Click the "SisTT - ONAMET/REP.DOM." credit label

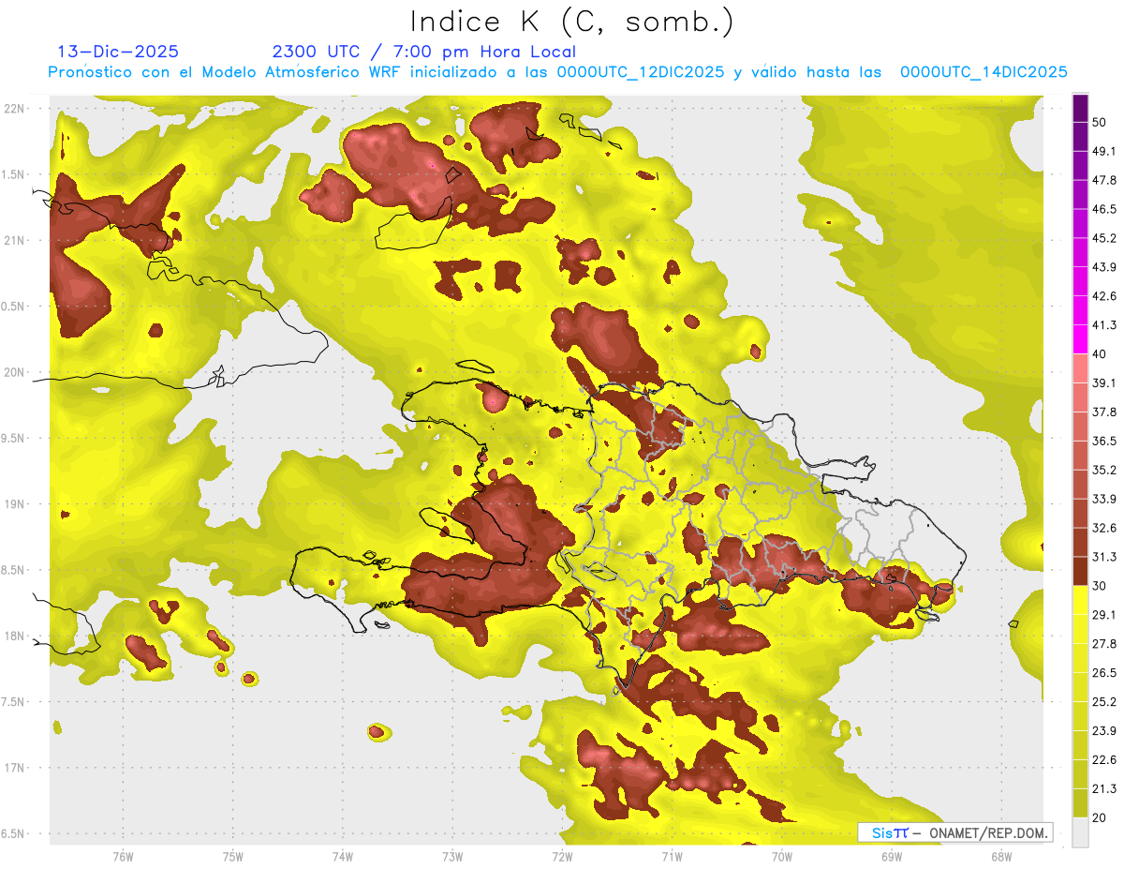coord(955,832)
